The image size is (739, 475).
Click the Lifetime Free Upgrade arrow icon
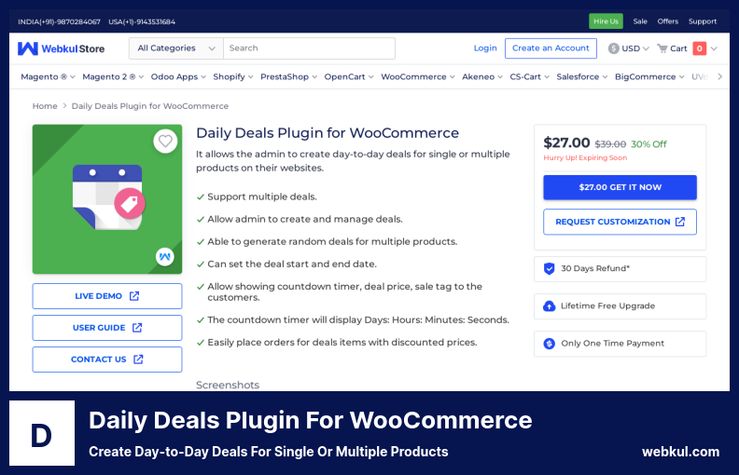(549, 306)
